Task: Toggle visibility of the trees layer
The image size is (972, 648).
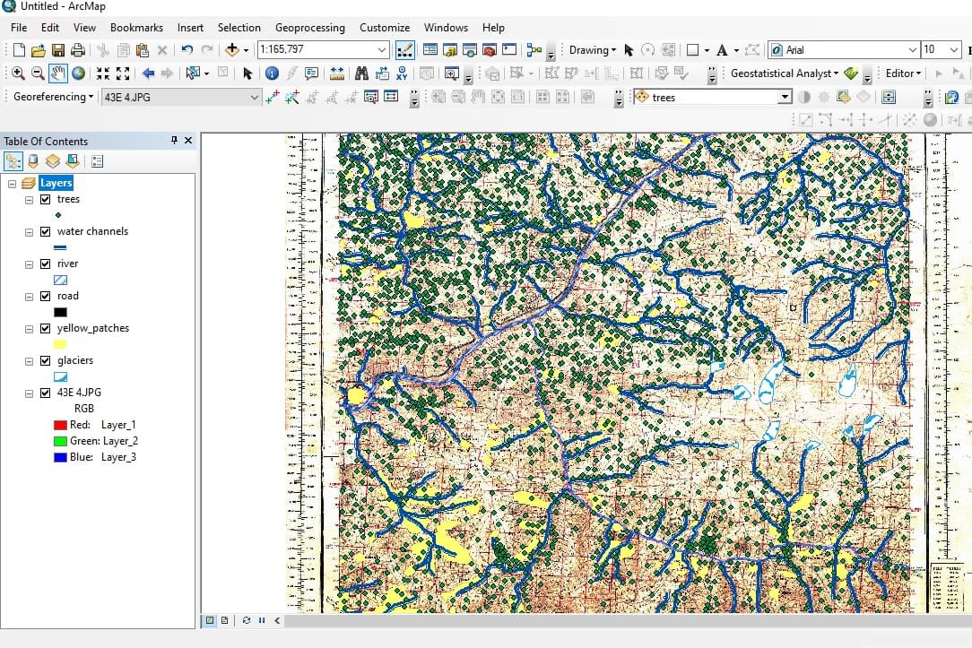Action: [45, 200]
